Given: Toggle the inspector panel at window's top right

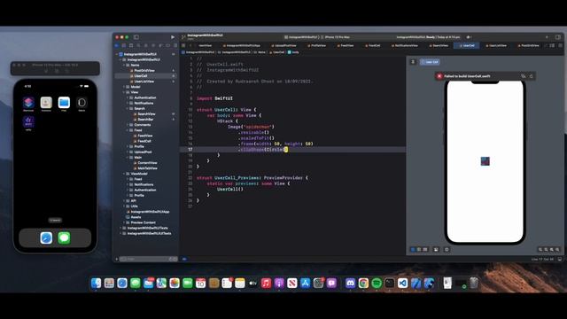Looking at the screenshot, I should click(557, 37).
